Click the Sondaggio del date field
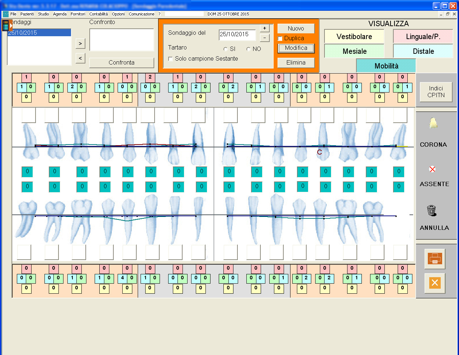 tap(237, 35)
